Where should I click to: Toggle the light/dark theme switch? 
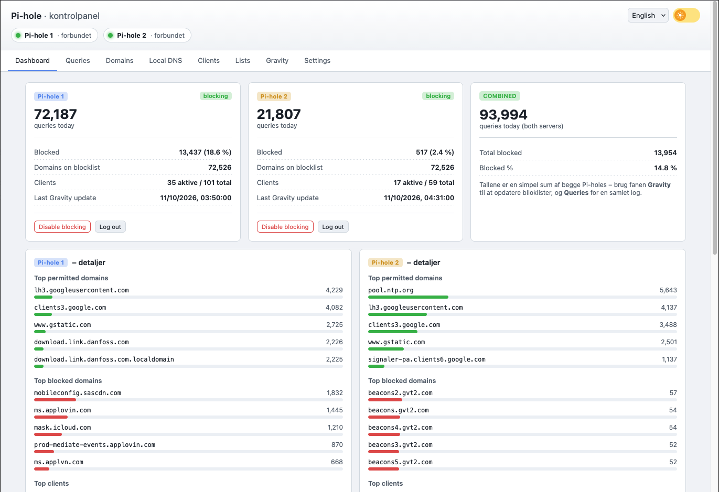686,15
